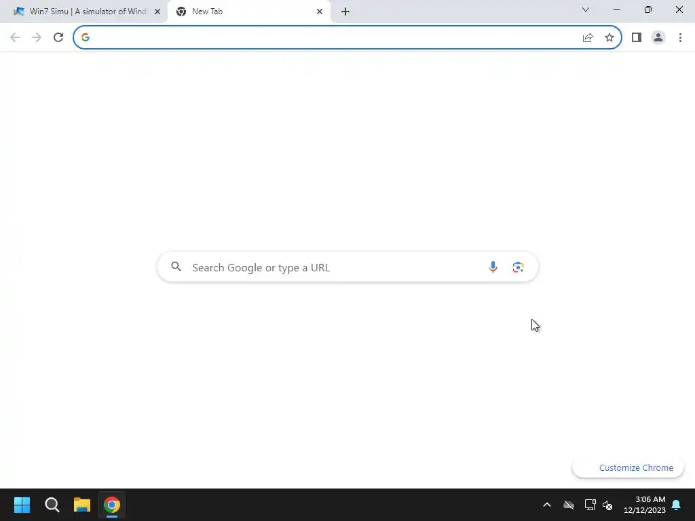Screen dimensions: 695x521
Task: Reload the page with refresh icon
Action: pos(58,37)
